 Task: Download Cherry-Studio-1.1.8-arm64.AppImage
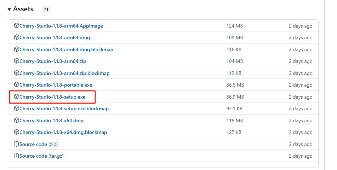point(61,26)
